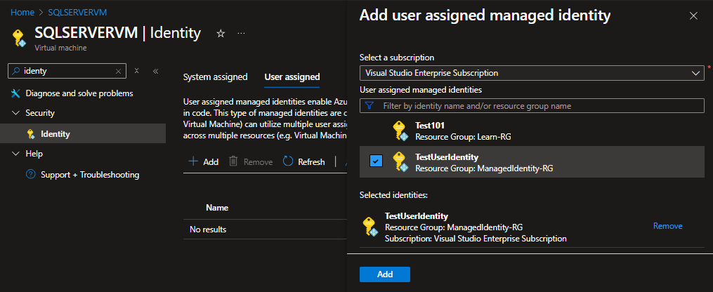713x292 pixels.
Task: Close the Add managed identity panel
Action: pyautogui.click(x=693, y=16)
